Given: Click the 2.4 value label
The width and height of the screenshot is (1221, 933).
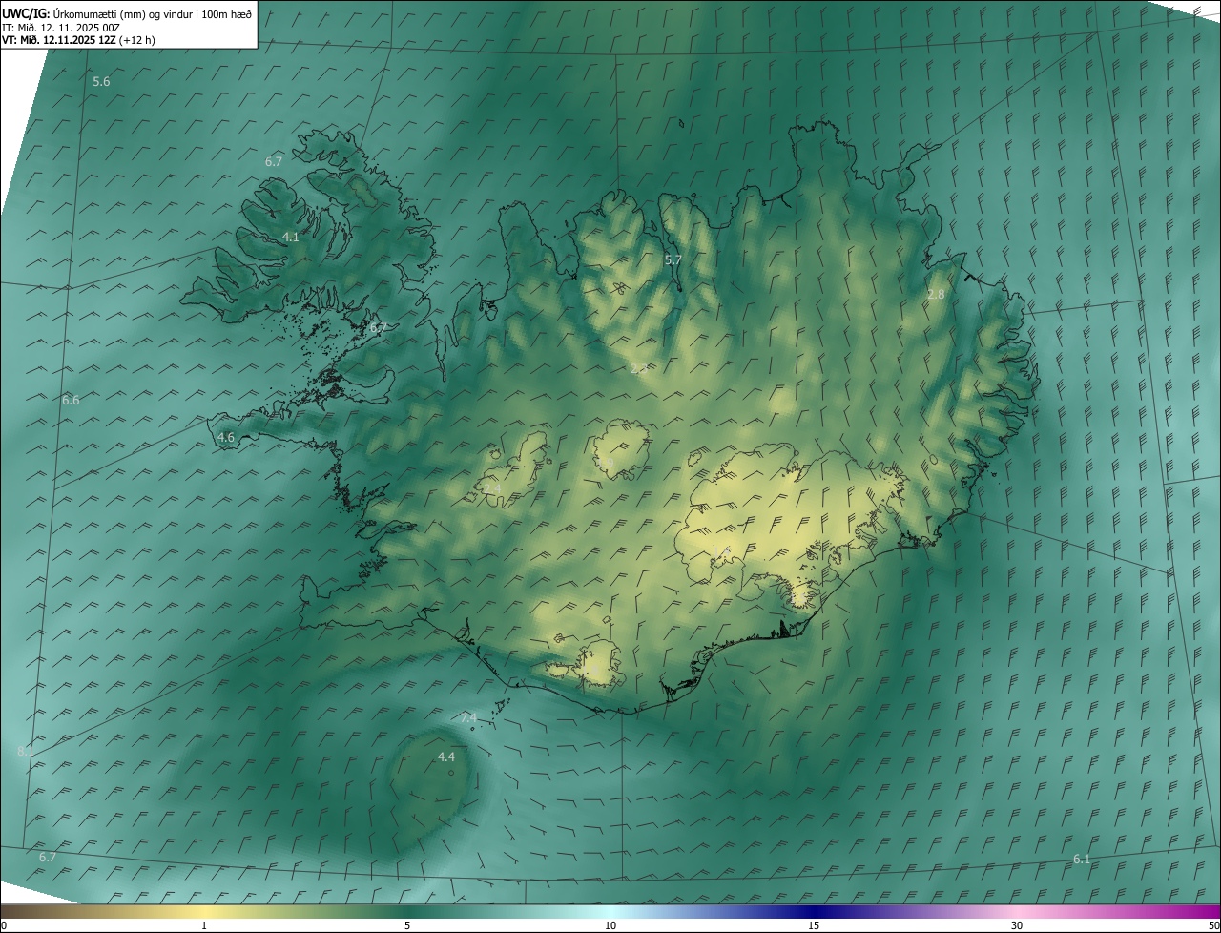Looking at the screenshot, I should coord(492,488).
